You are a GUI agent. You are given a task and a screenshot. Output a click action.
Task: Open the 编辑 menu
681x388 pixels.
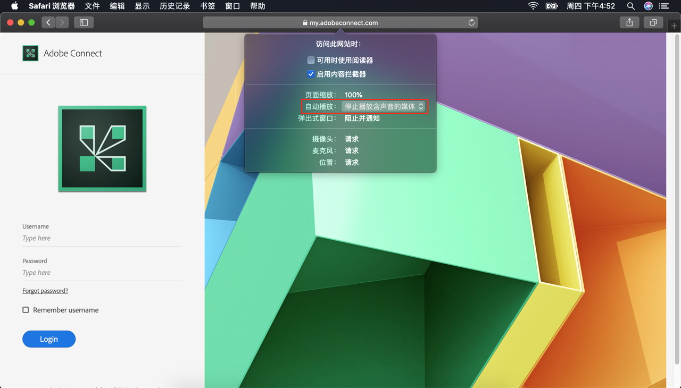[117, 6]
